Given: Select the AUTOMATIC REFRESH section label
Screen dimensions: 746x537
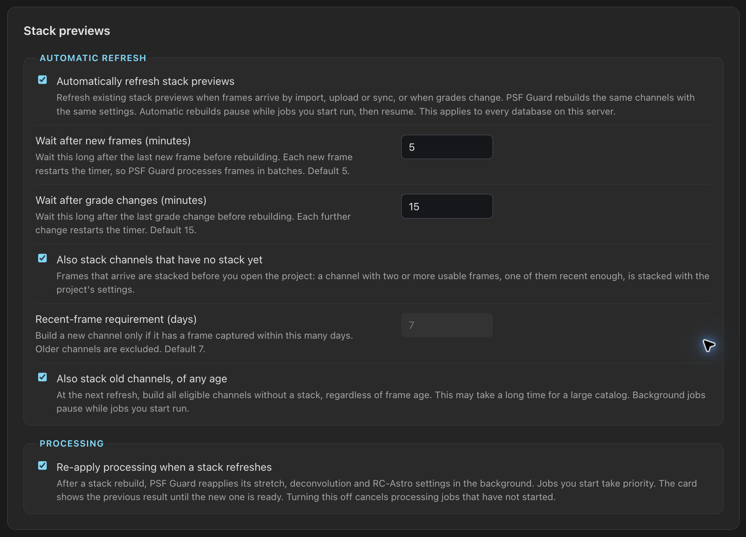Looking at the screenshot, I should point(93,58).
